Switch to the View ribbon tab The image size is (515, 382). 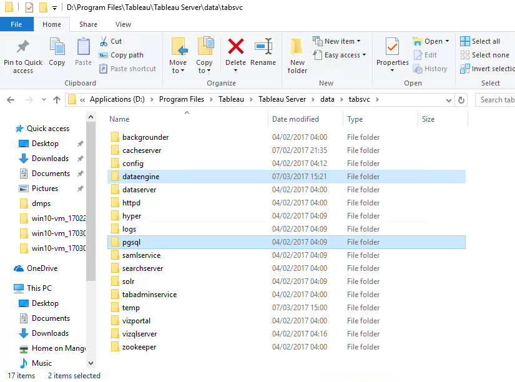click(123, 24)
